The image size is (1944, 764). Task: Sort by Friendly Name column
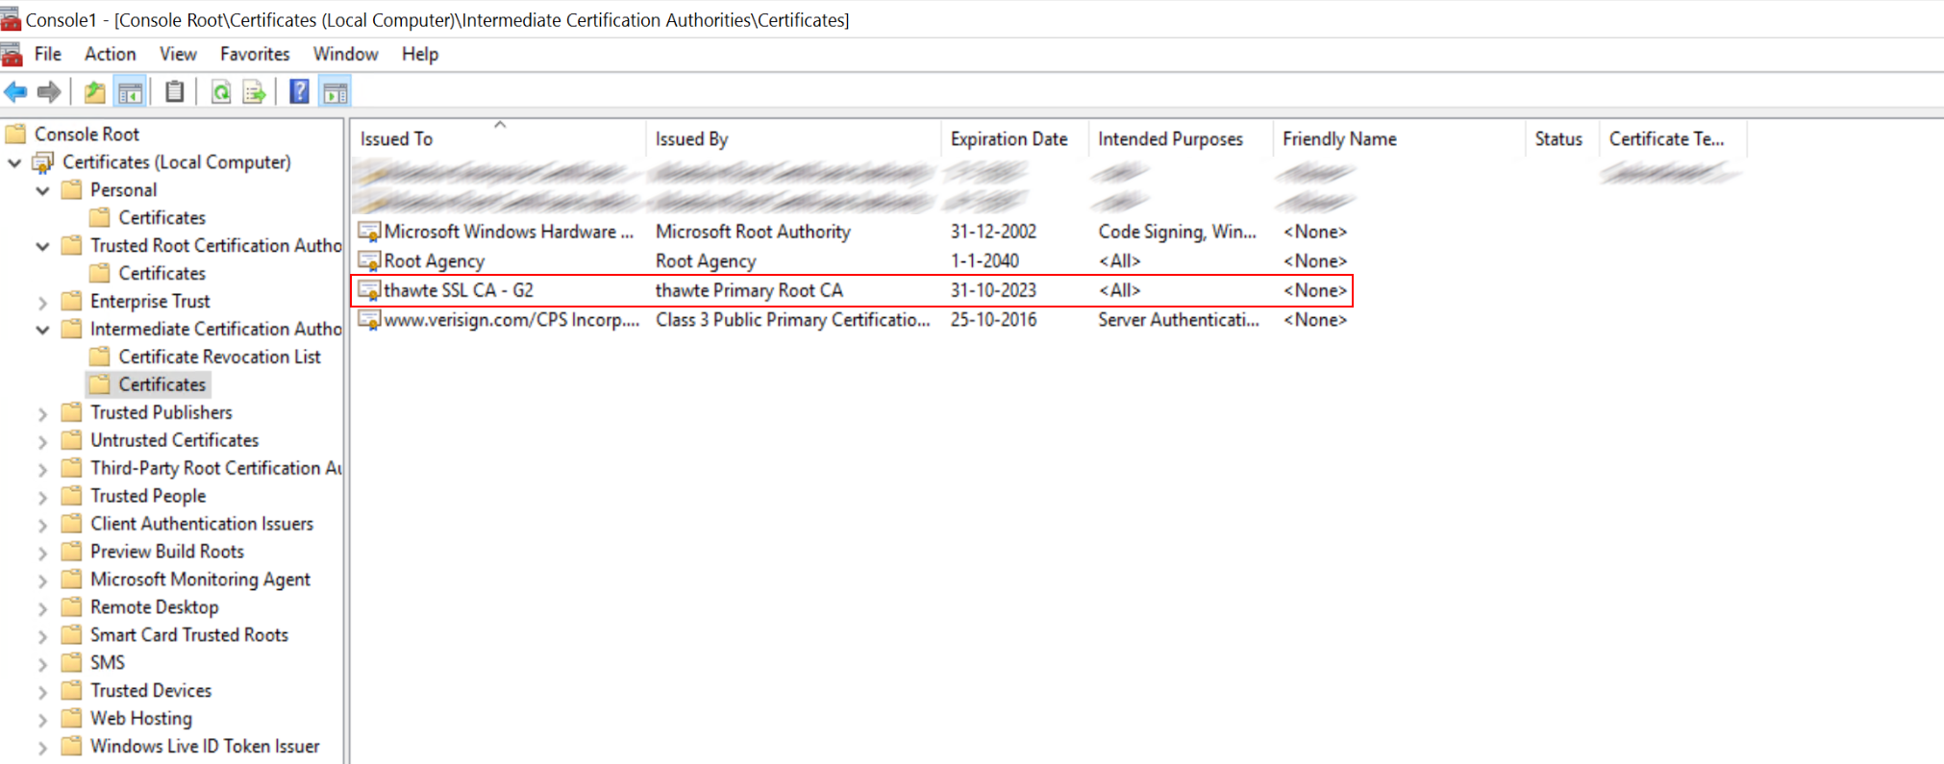(1399, 138)
